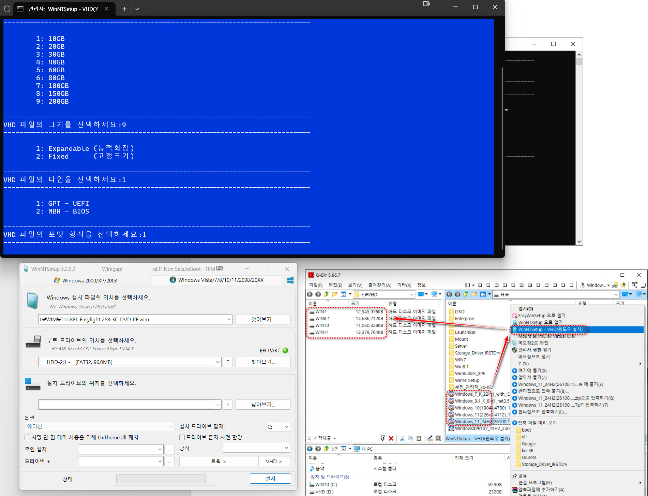The image size is (648, 496).
Task: Click the new folder icon in the E:\VHD pane
Action: pyautogui.click(x=335, y=294)
